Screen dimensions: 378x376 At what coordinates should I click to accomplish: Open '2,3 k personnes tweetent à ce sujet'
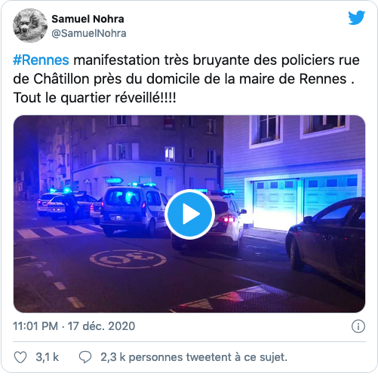(194, 357)
